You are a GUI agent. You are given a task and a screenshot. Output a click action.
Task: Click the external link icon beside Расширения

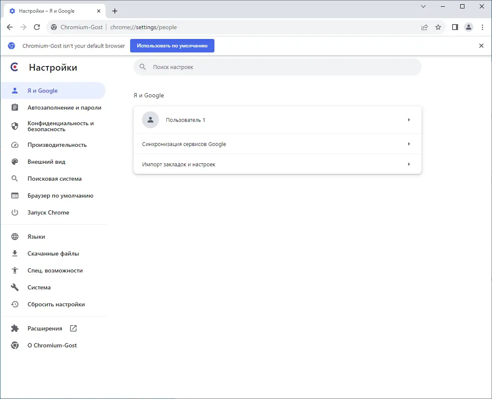(73, 328)
